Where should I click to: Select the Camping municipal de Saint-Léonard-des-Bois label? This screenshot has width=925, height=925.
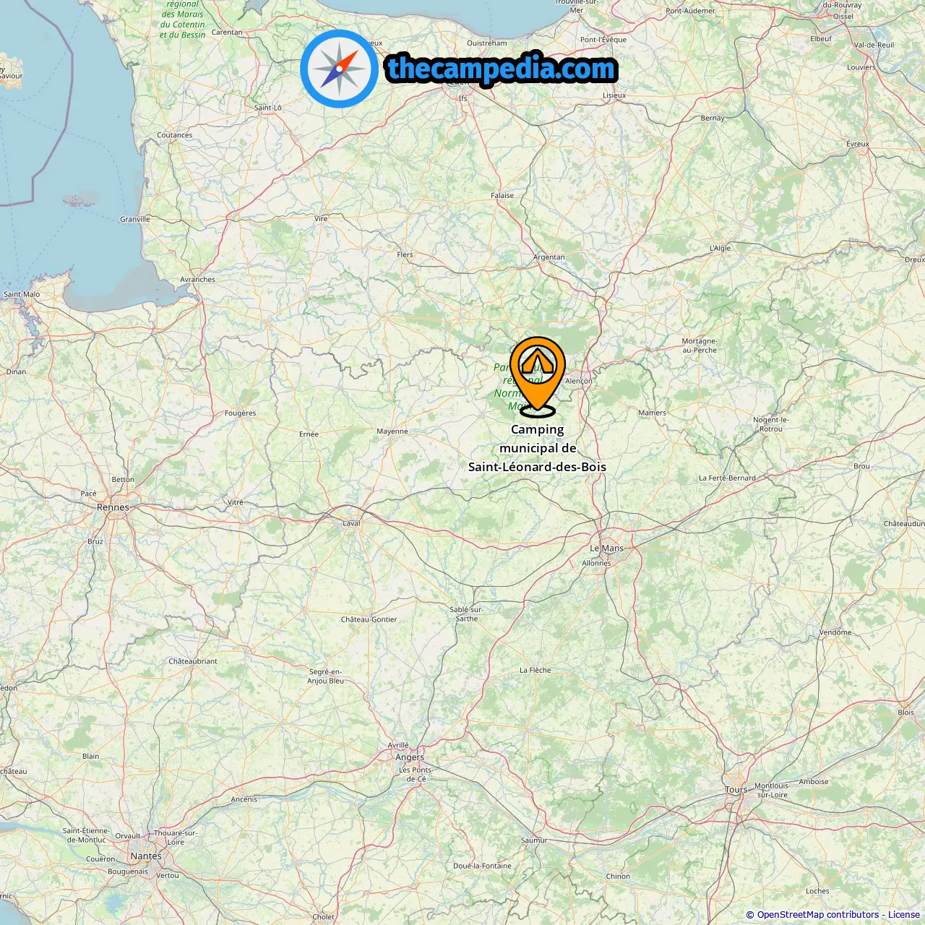click(x=538, y=448)
